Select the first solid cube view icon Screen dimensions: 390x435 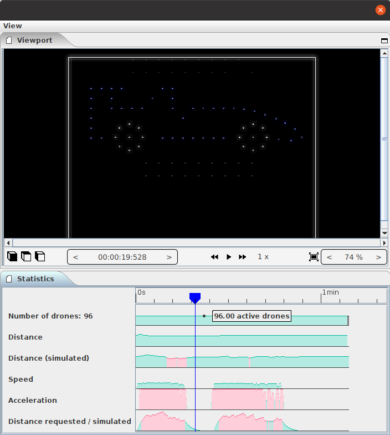tap(12, 256)
